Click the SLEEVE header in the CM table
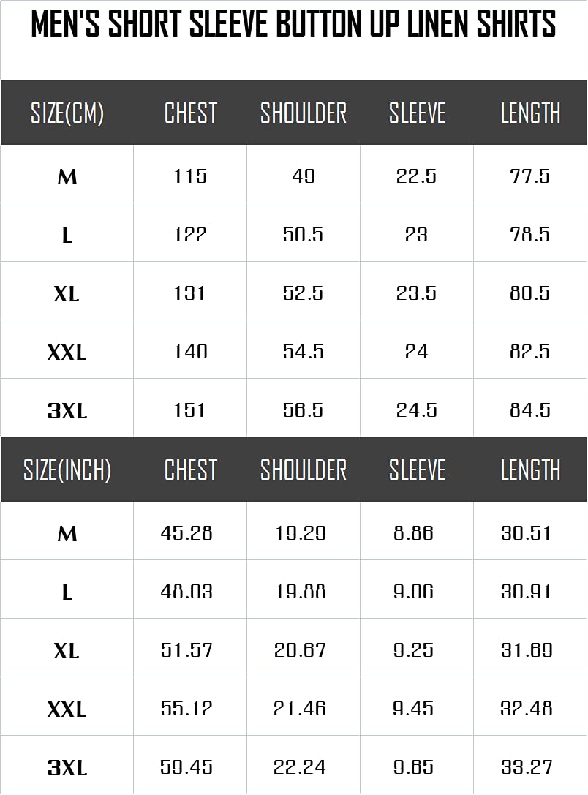 click(x=417, y=113)
